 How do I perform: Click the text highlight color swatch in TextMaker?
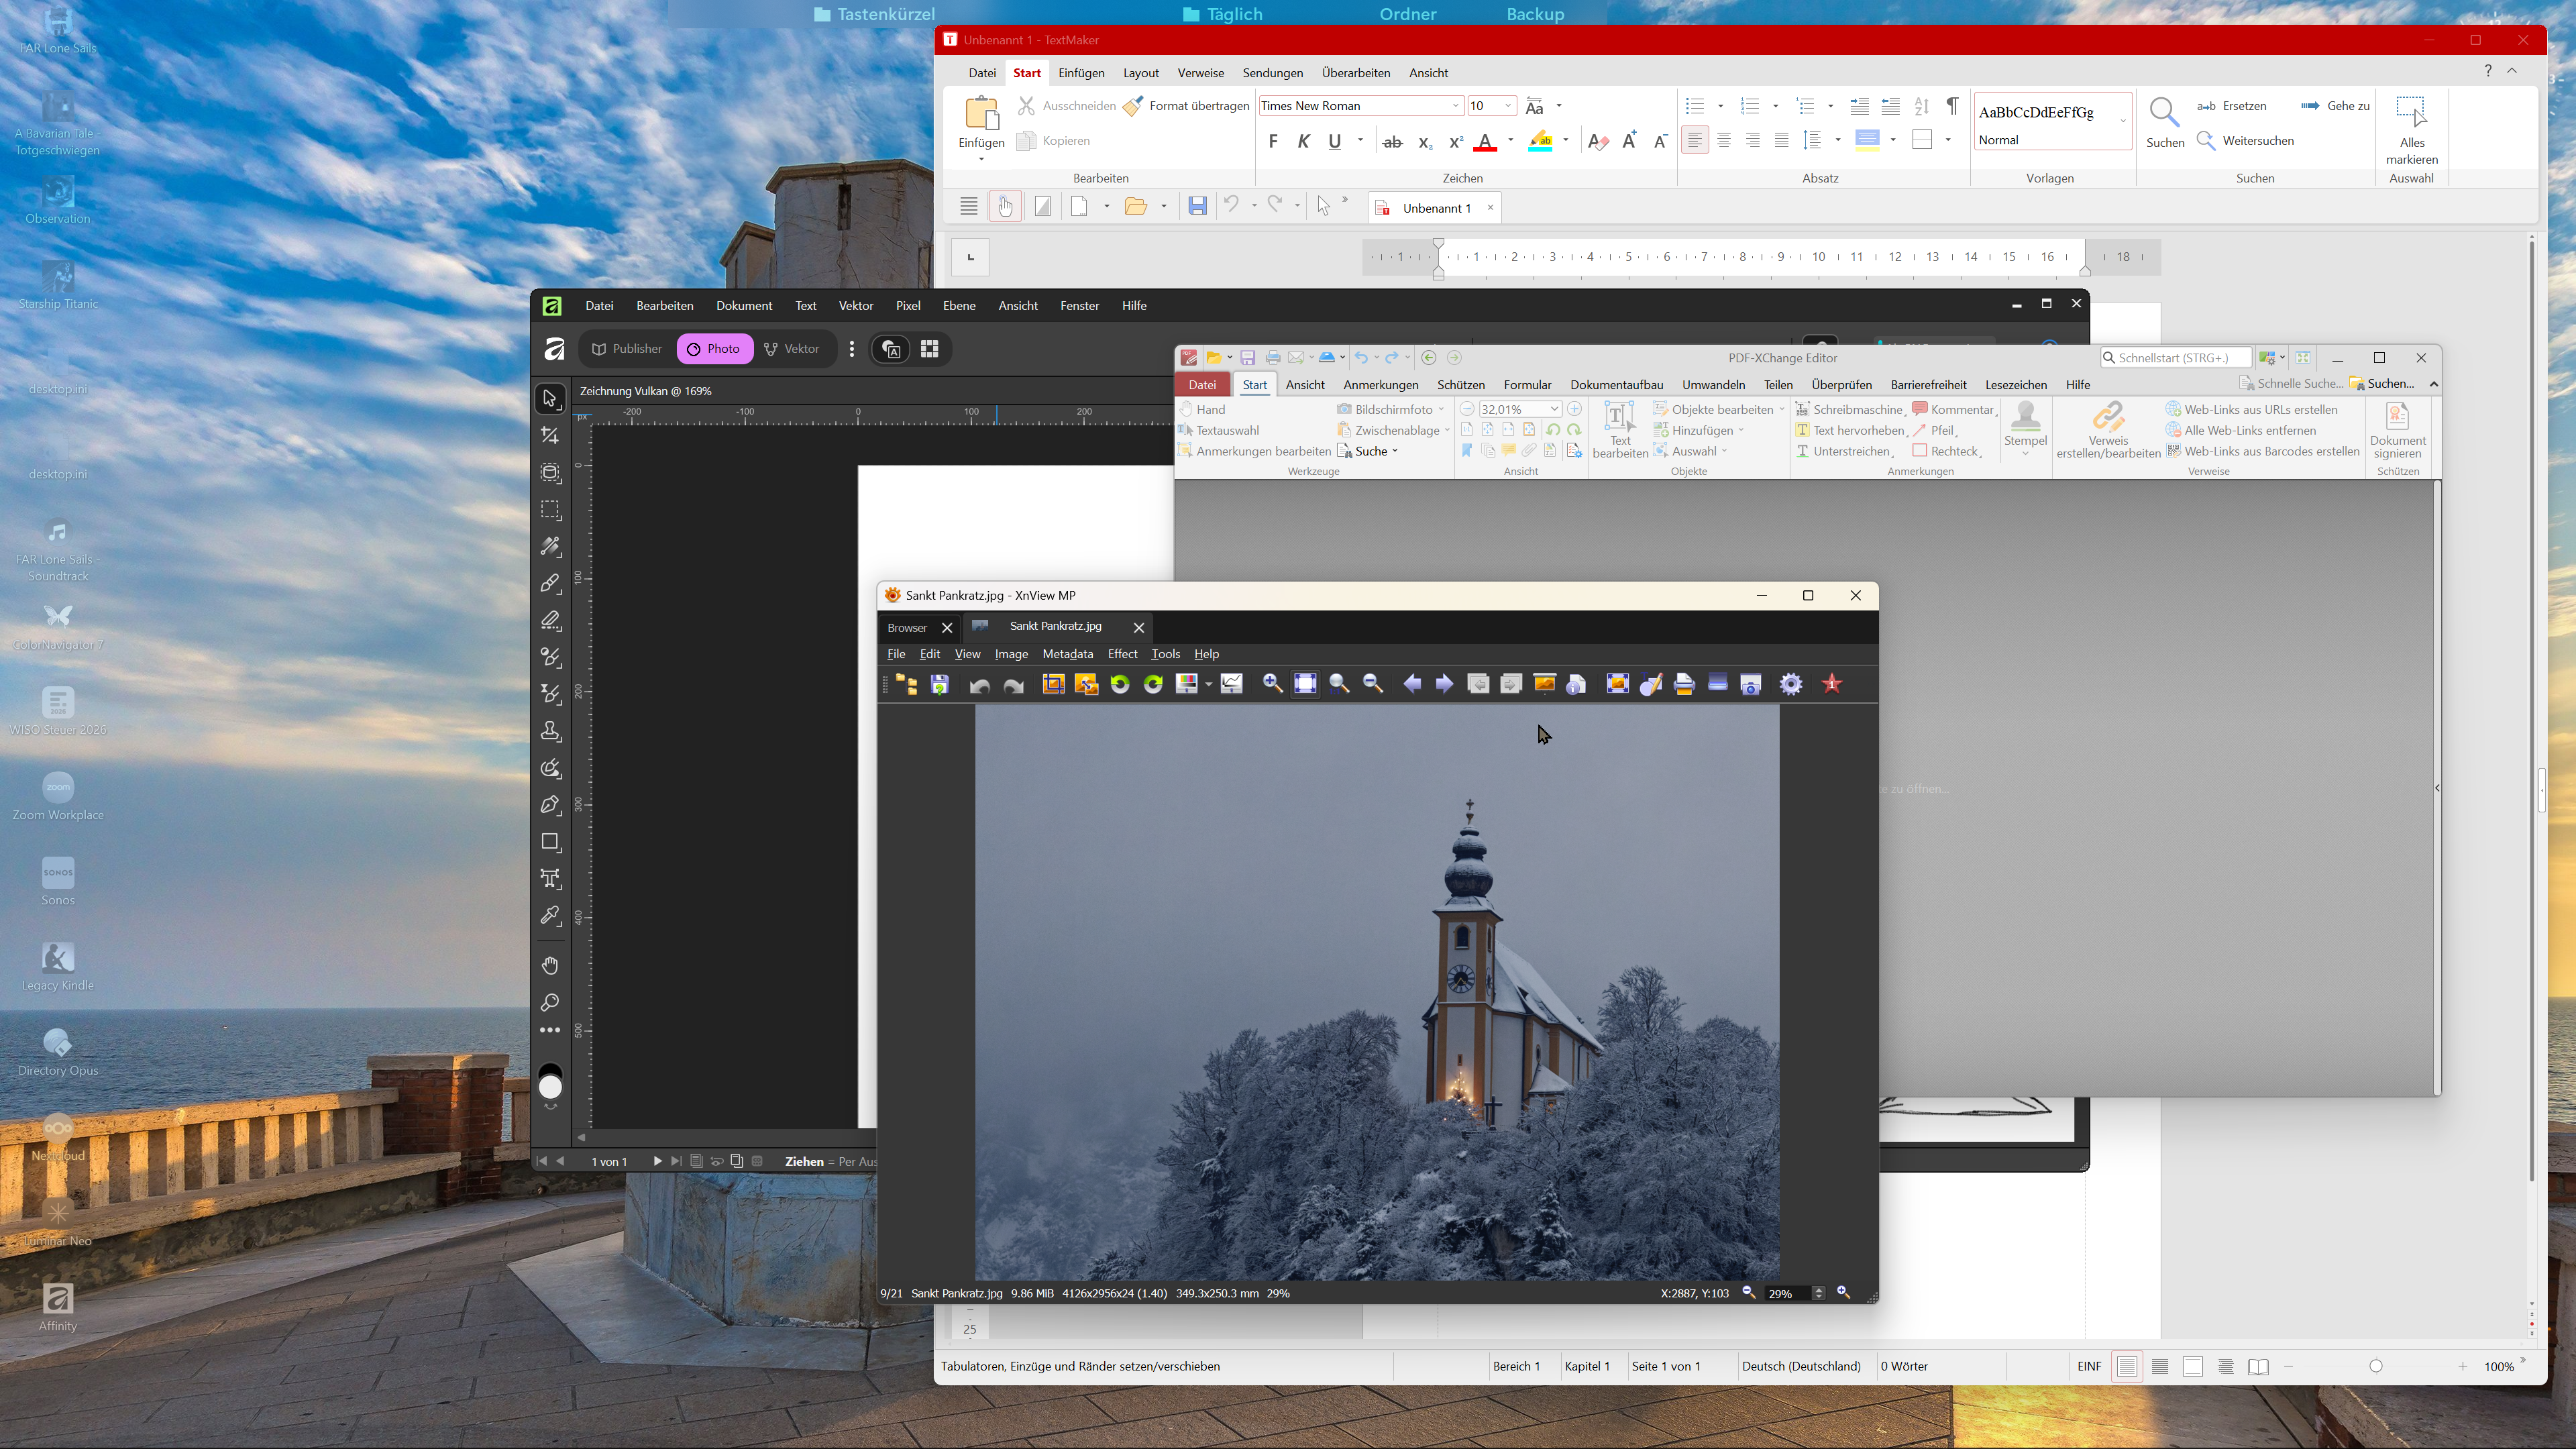(1541, 142)
